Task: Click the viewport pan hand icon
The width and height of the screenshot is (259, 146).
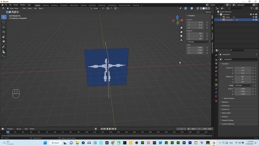Action: pos(181,32)
